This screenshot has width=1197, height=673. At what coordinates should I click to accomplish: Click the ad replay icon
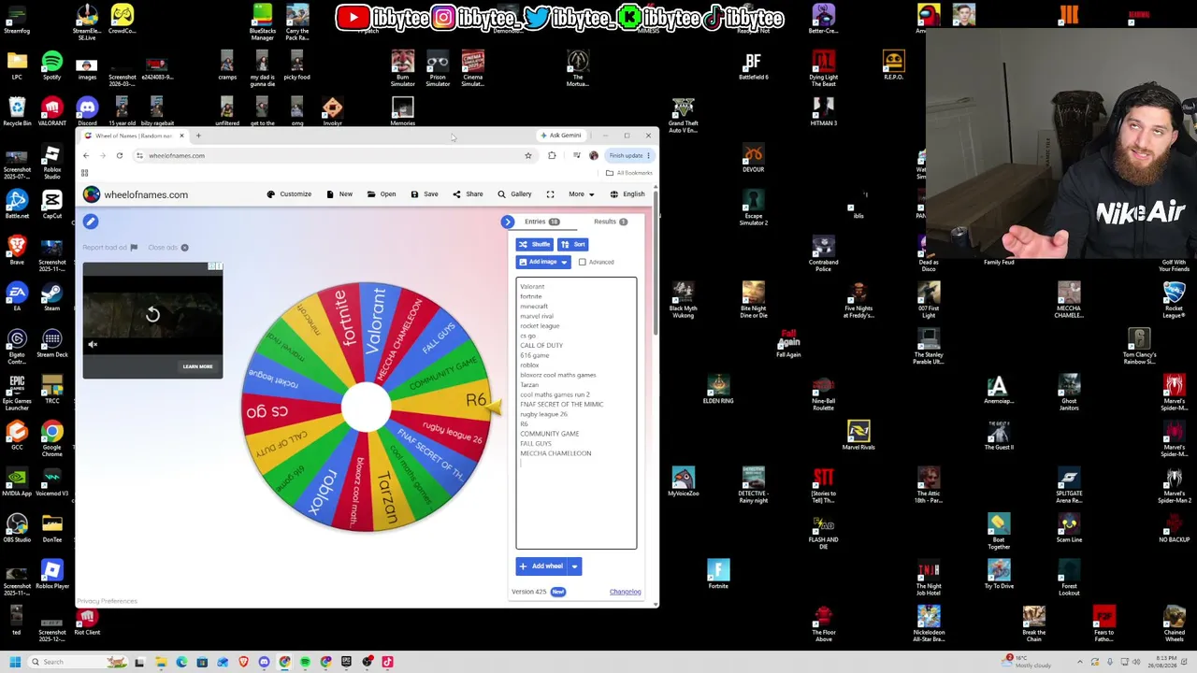click(x=152, y=315)
